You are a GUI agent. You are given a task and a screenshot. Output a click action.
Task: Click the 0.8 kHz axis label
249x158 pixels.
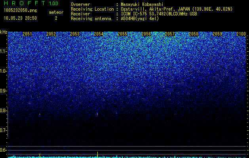point(4,111)
